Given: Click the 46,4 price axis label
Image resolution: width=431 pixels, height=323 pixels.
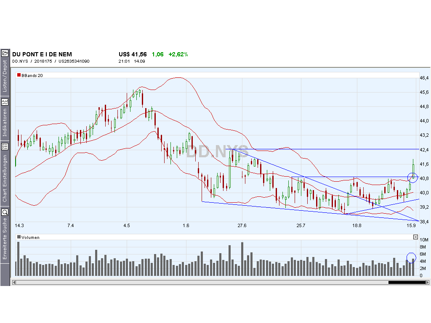Looking at the screenshot, I should tap(424, 78).
